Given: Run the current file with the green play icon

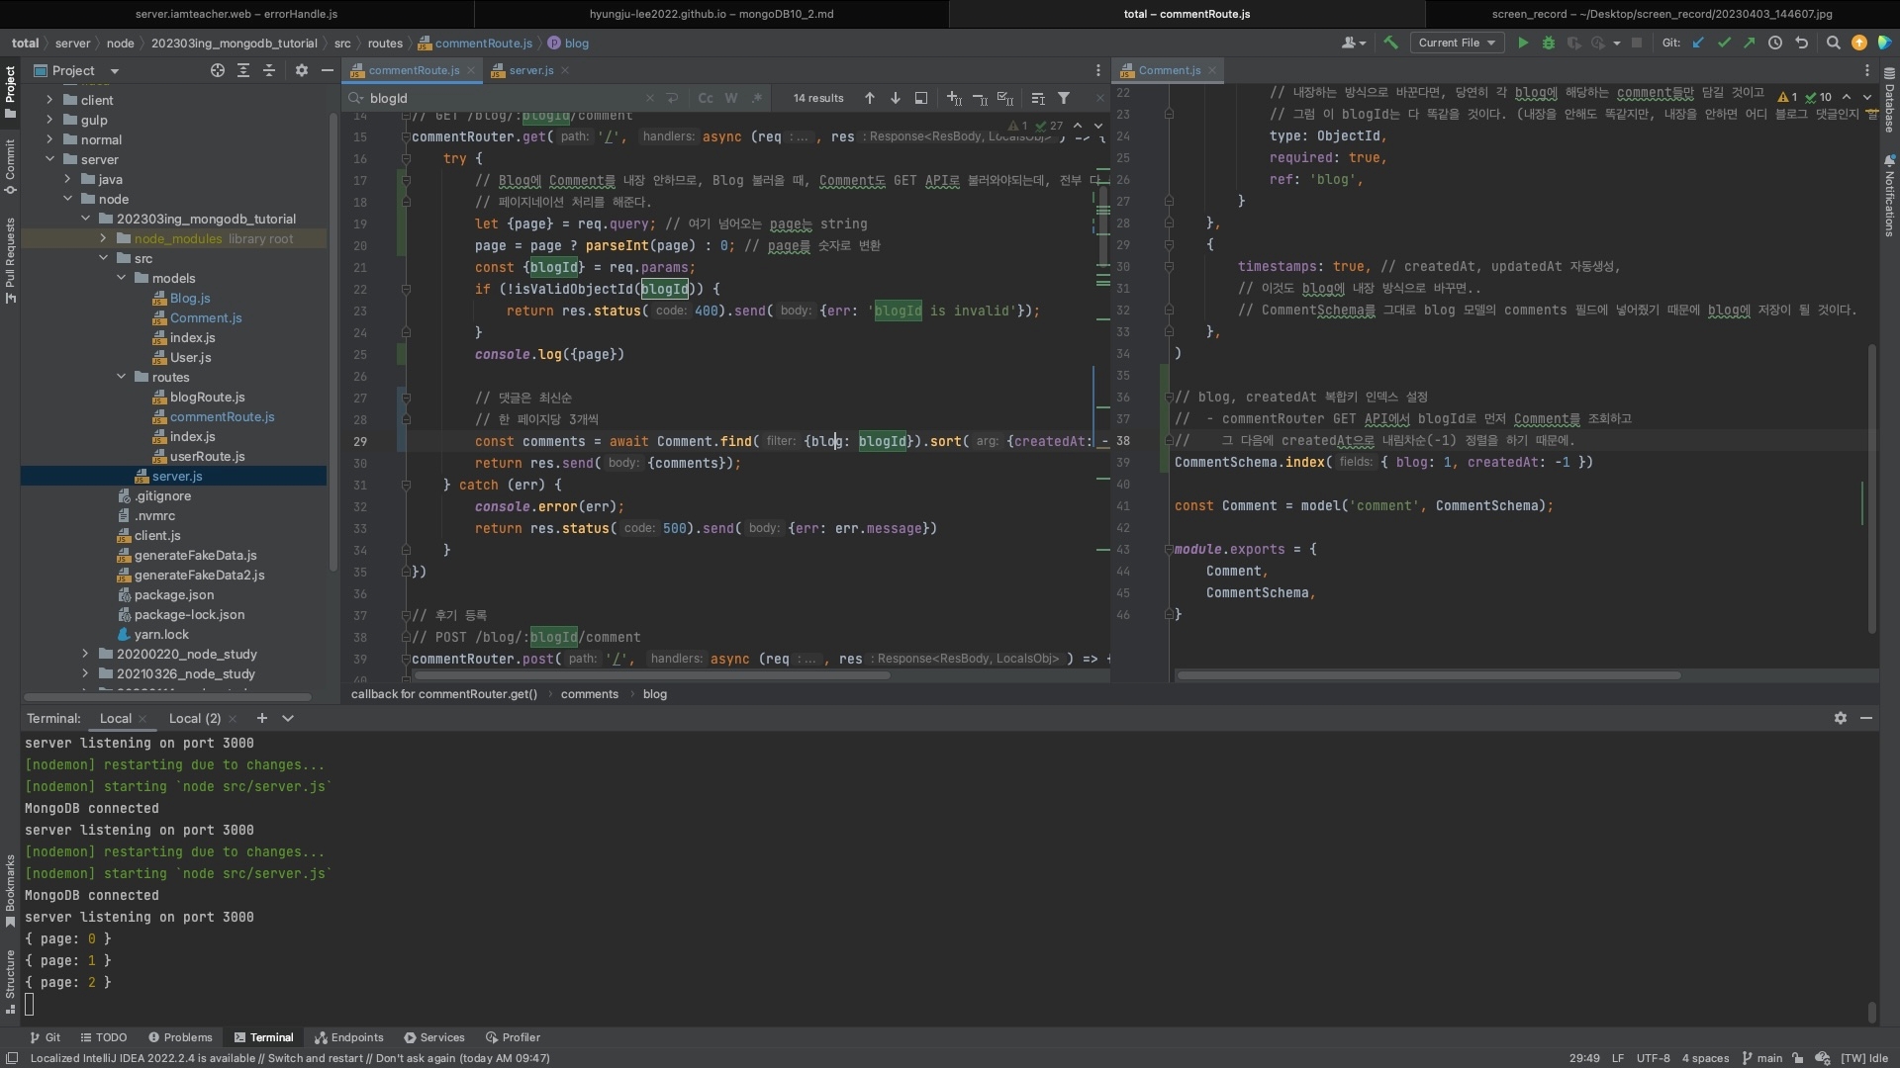Looking at the screenshot, I should (1523, 43).
